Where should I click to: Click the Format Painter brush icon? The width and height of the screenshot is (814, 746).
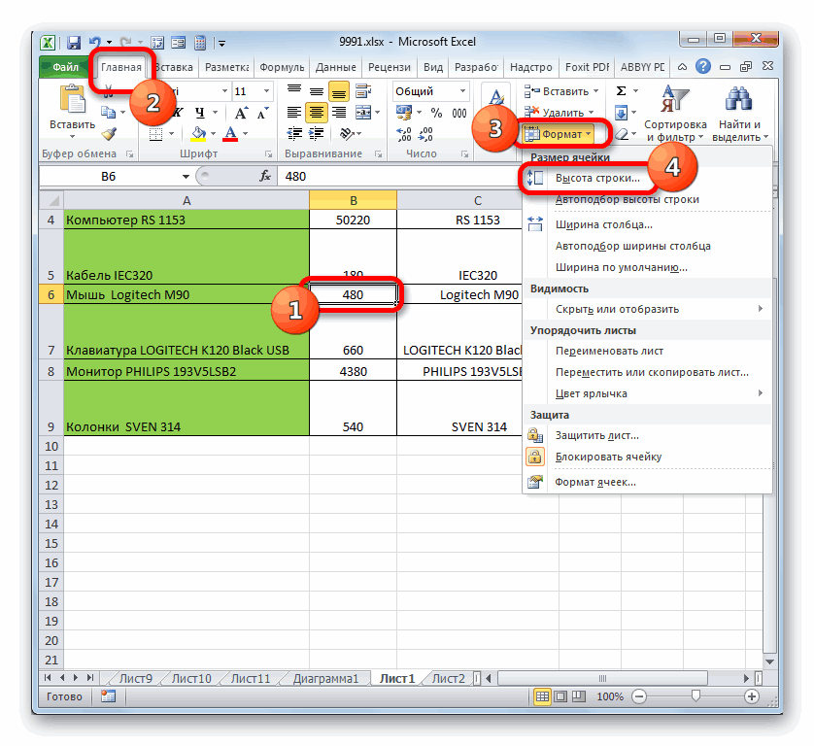(109, 134)
